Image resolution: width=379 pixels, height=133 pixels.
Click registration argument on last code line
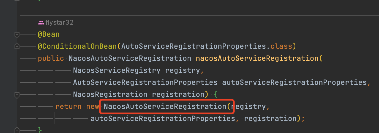270,118
